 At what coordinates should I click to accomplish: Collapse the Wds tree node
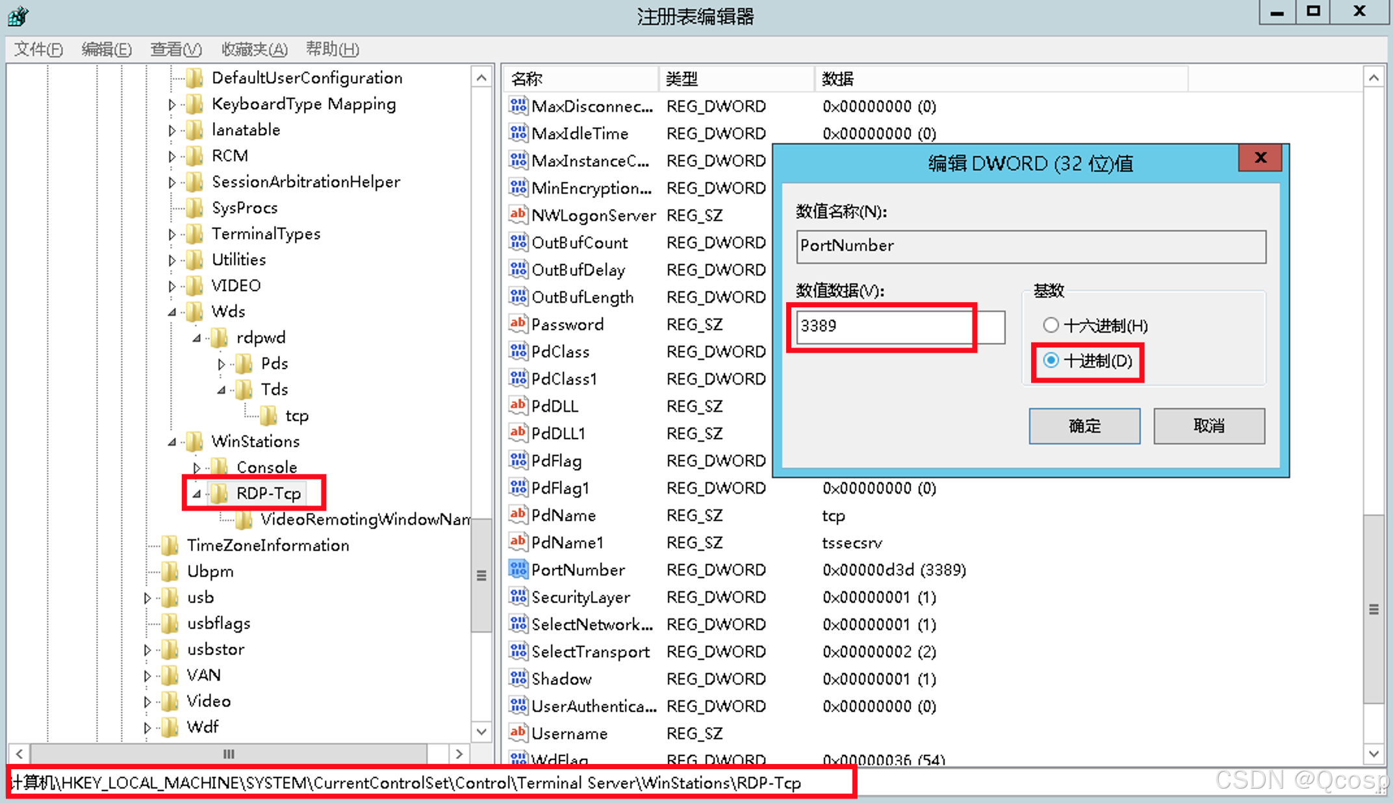[x=172, y=312]
